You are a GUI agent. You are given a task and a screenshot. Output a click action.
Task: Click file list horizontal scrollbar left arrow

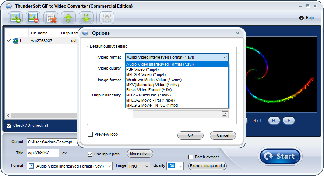coord(8,116)
